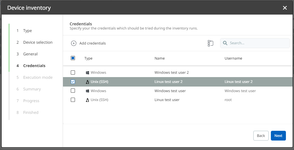Go to the Type wizard step

click(x=27, y=31)
